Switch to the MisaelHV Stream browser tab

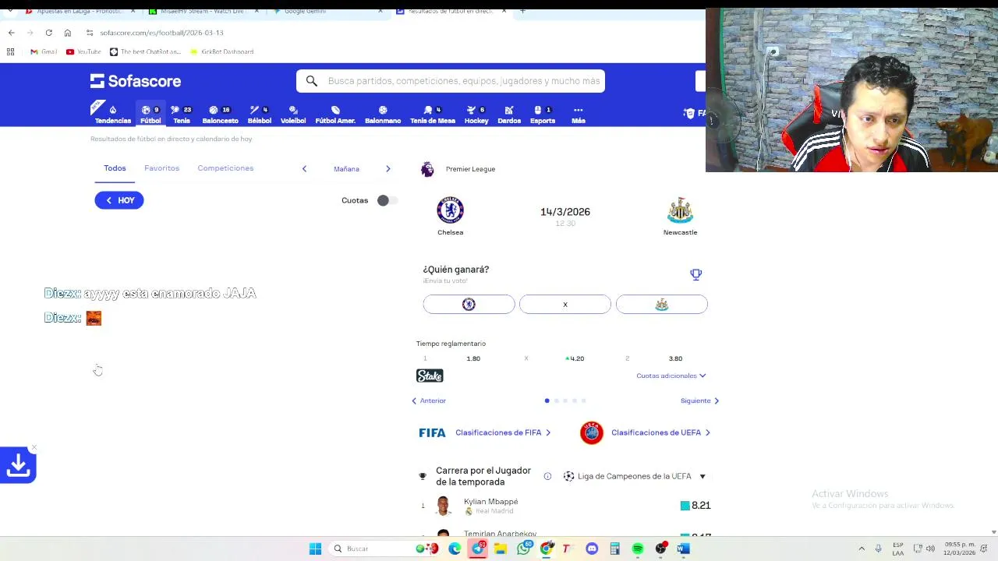click(204, 11)
